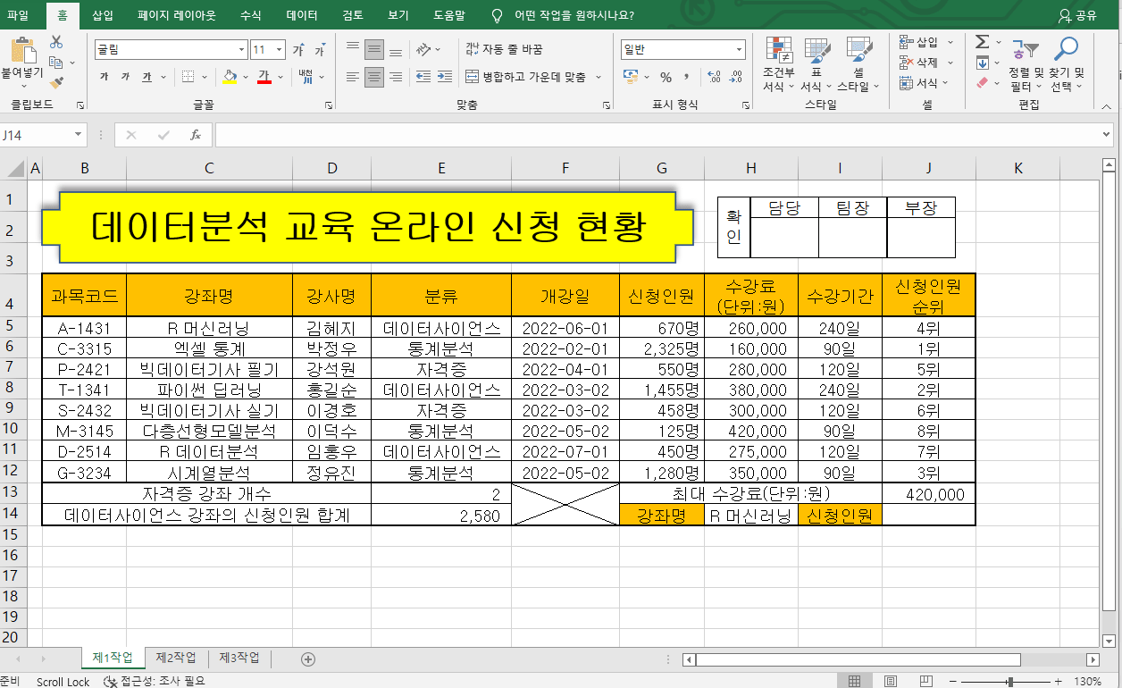Click the Copy icon in clipboard group

tap(55, 63)
